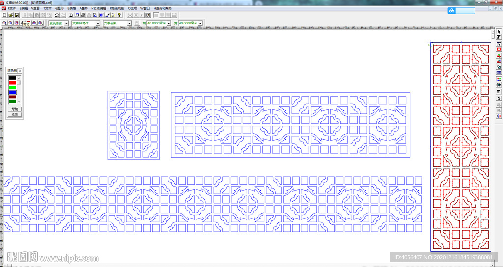Viewport: 503px width, 267px height.
Task: Click the paint bucket fill tool
Action: coord(499,85)
